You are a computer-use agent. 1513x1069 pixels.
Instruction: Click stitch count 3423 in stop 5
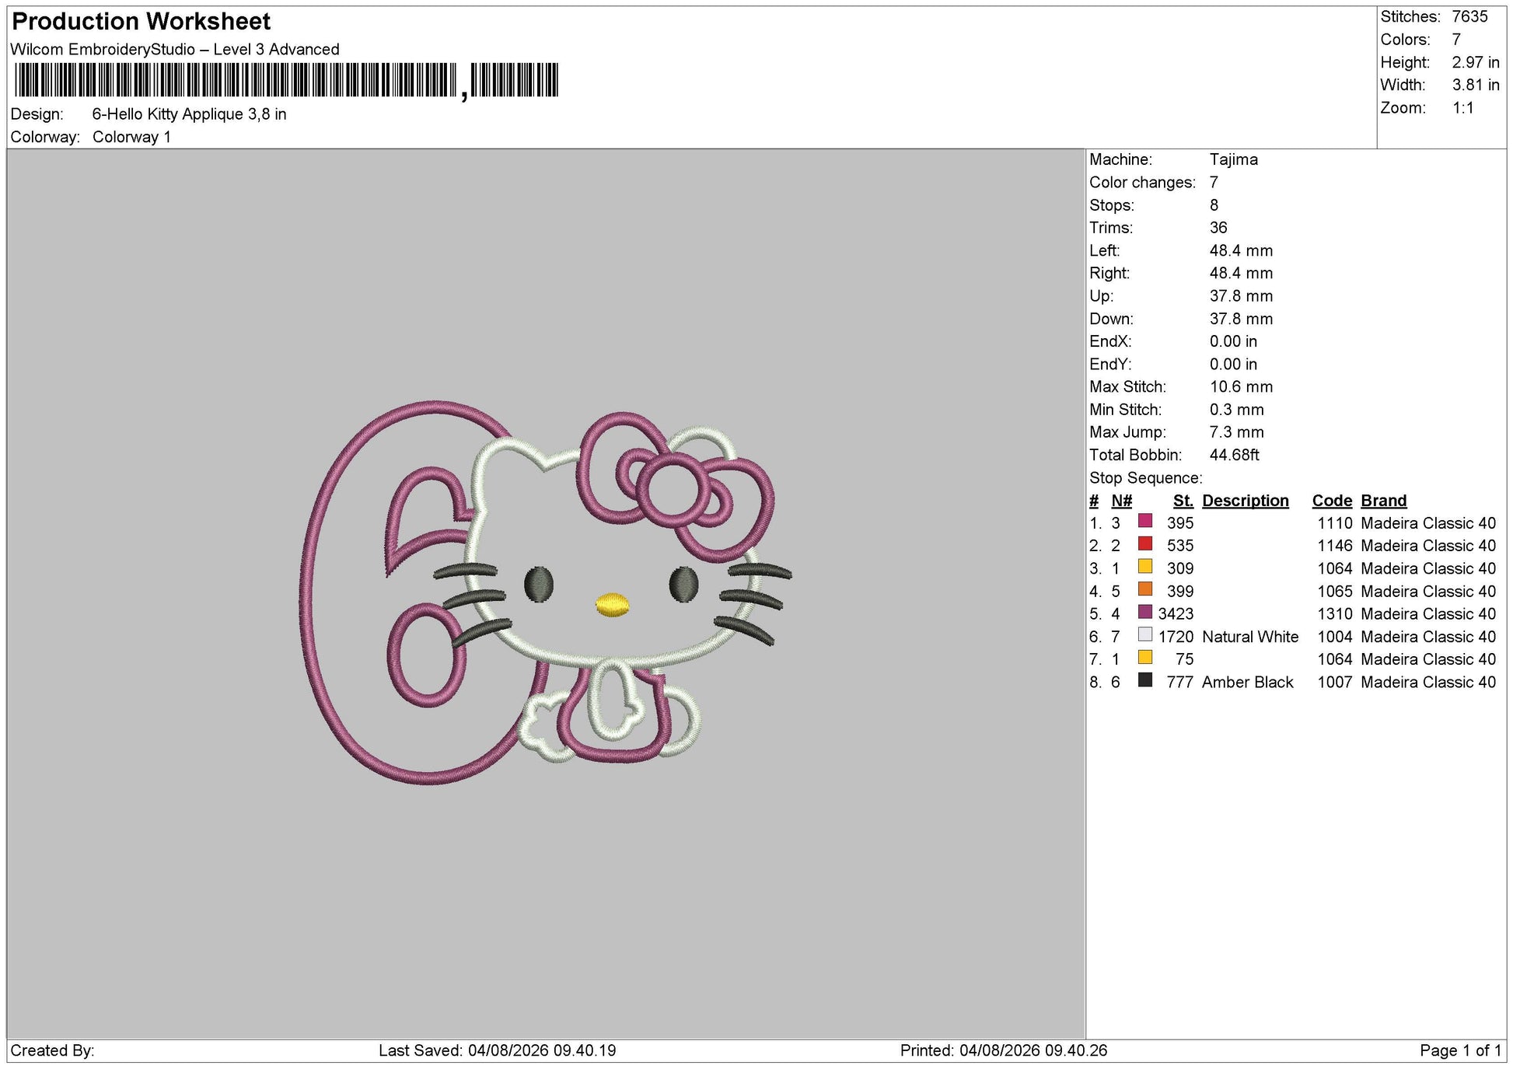[x=1175, y=614]
